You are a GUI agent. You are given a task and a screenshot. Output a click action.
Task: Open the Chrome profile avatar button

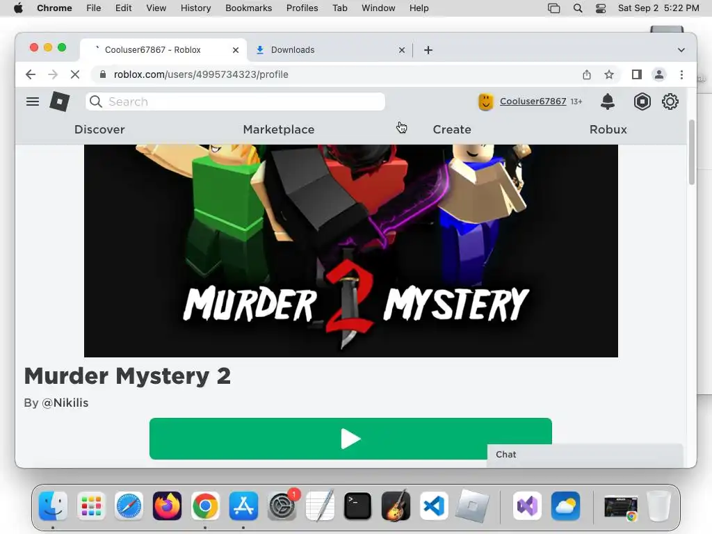coord(659,74)
